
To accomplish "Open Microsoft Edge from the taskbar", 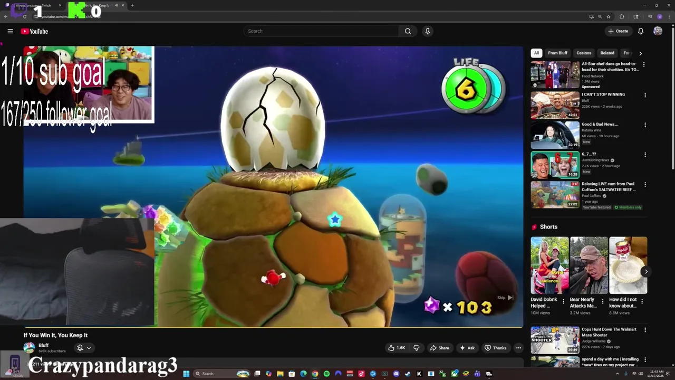I will [304, 374].
